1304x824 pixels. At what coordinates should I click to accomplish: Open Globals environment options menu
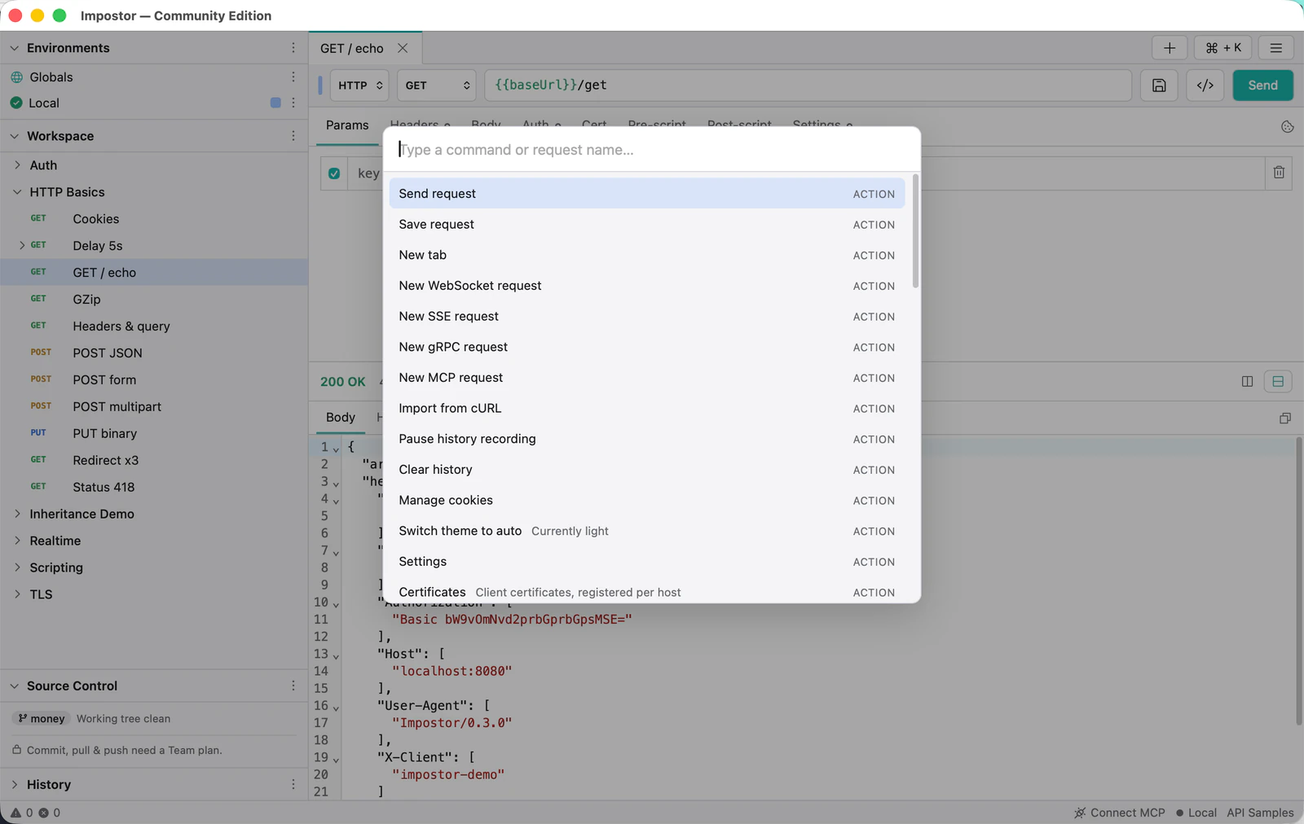[293, 77]
